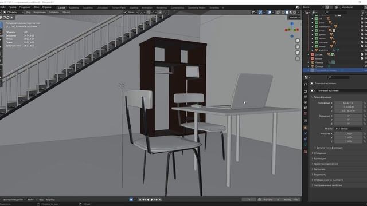Screen dimensions: 367x206
Task: Open the Добавить menu in viewport header
Action: pyautogui.click(x=53, y=13)
